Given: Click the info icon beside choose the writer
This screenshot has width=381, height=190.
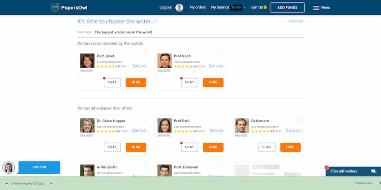Looking at the screenshot, I should click(x=155, y=21).
